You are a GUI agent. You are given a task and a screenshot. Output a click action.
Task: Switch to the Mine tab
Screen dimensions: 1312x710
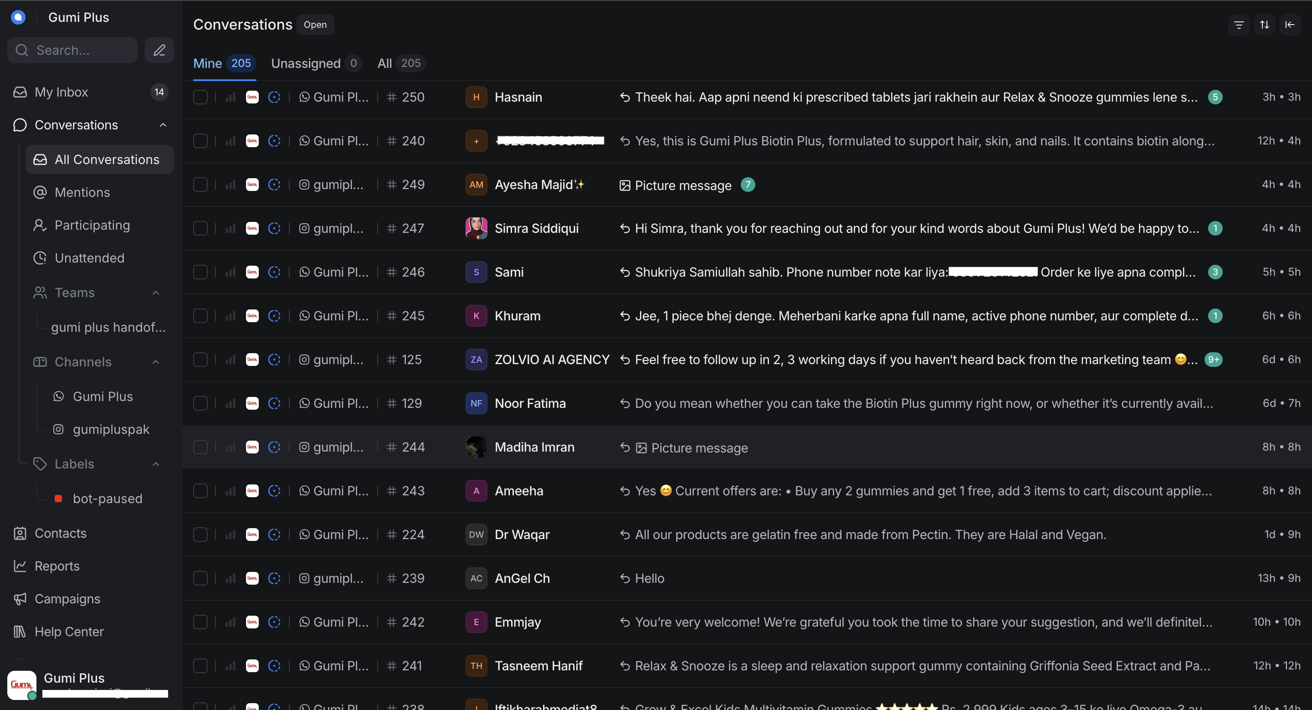(224, 63)
